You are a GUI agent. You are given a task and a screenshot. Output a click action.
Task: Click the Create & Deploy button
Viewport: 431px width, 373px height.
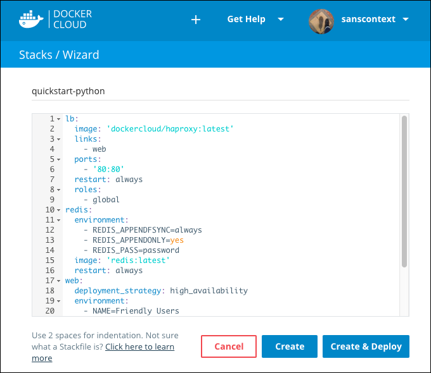click(x=366, y=346)
